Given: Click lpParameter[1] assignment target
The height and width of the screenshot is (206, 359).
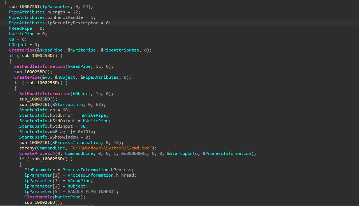Looking at the screenshot, I should coord(42,176).
